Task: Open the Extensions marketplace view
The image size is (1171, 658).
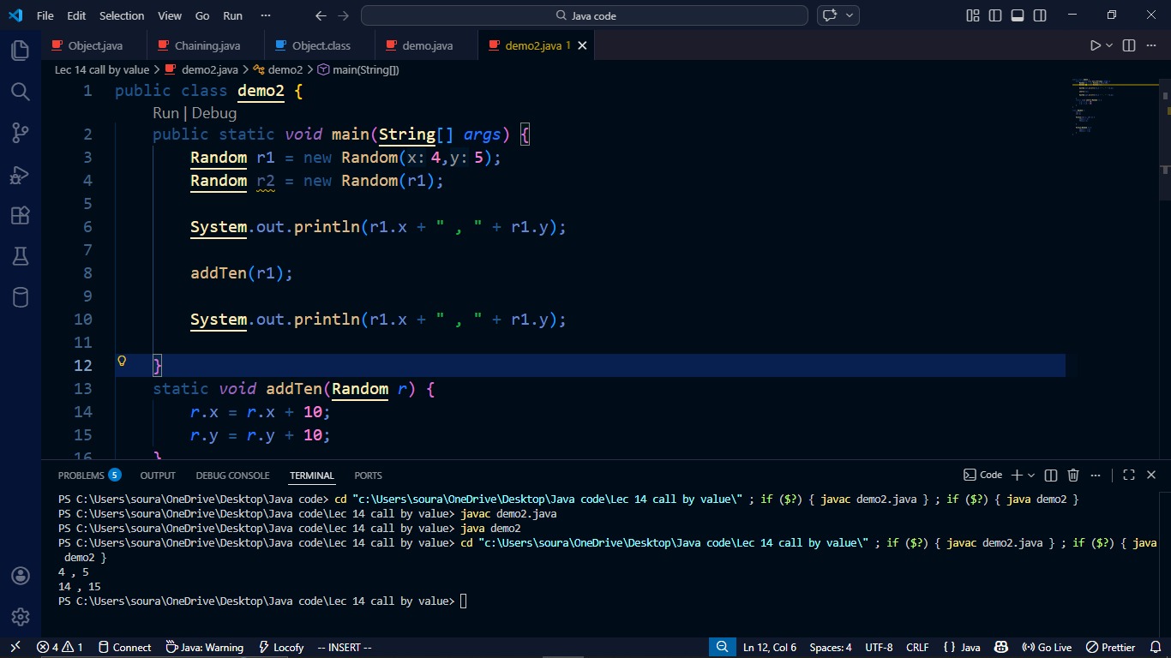Action: (x=21, y=215)
